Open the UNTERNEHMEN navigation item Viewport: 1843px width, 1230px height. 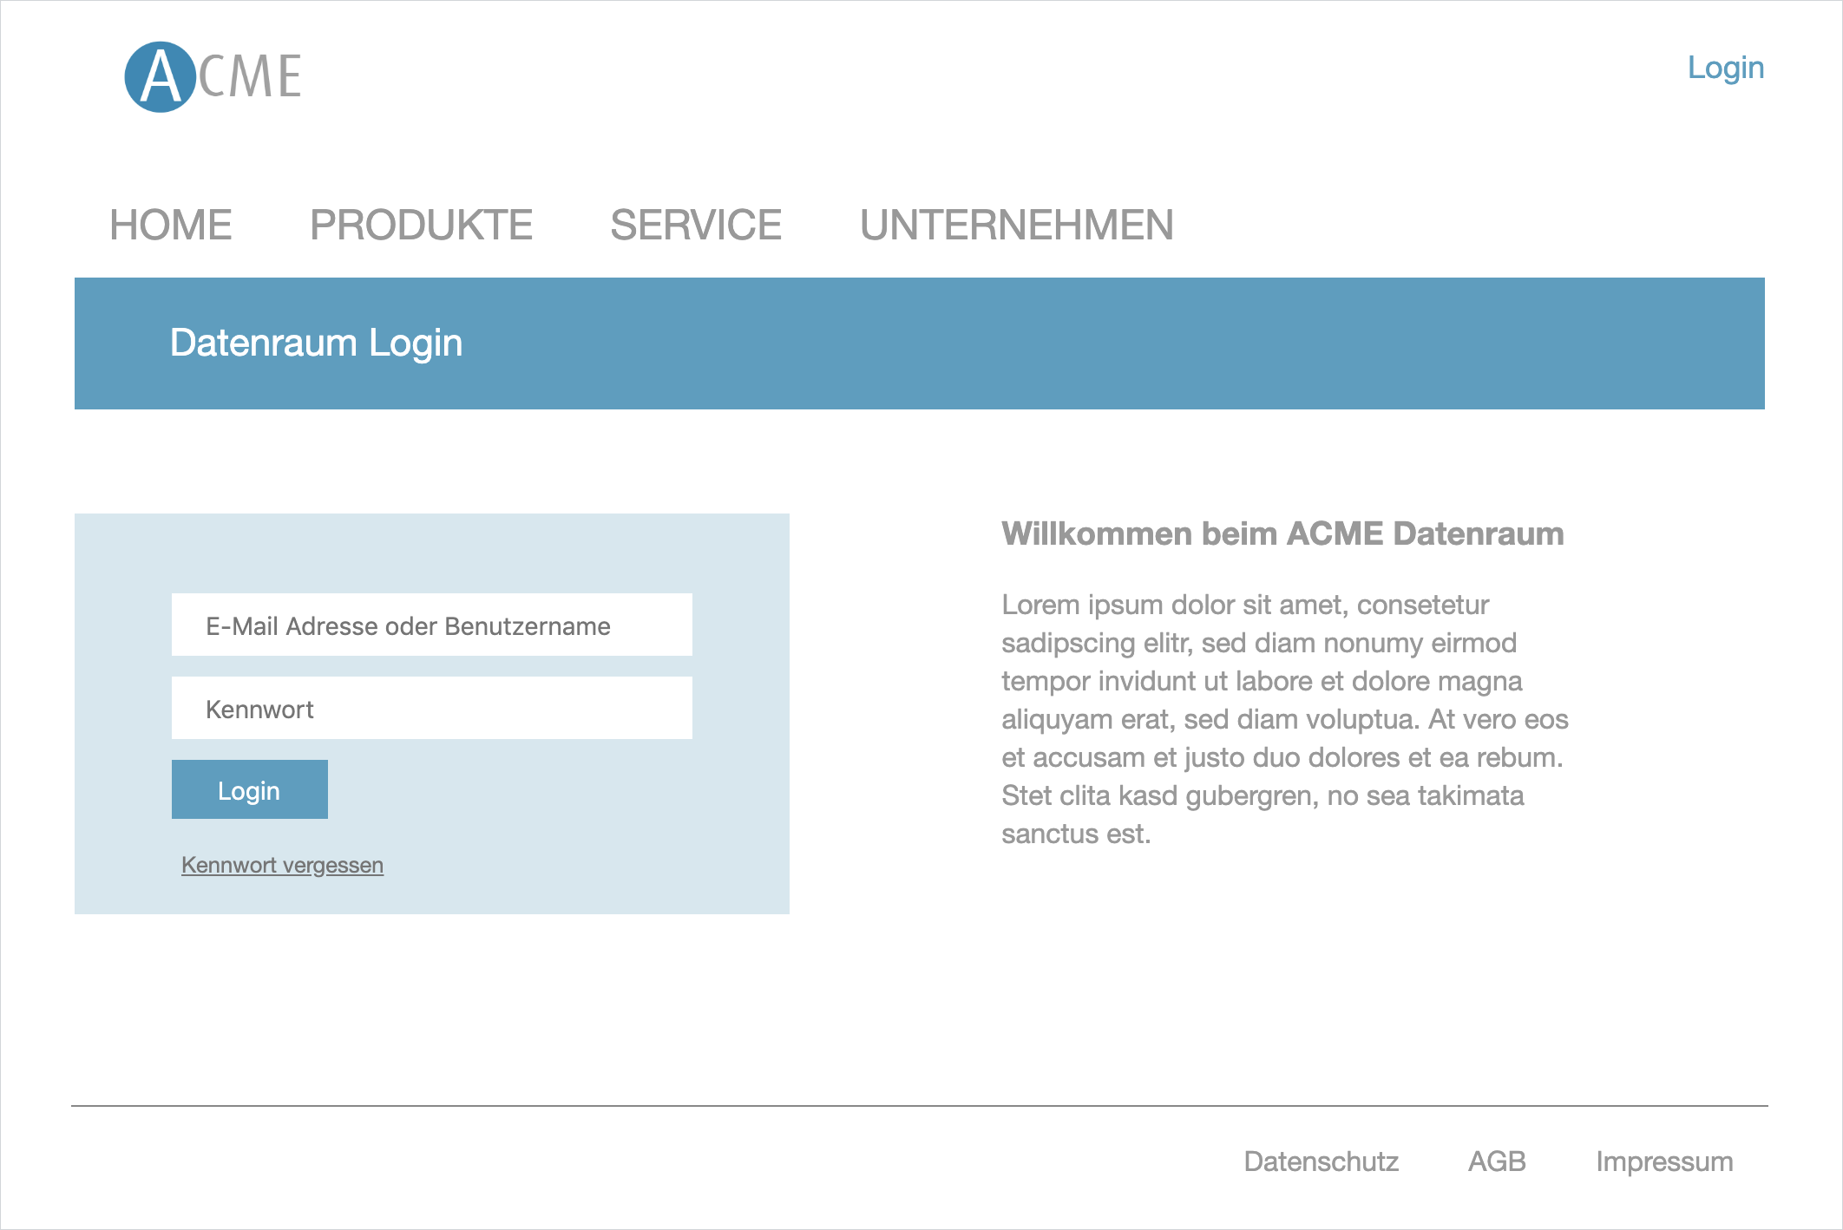[x=1016, y=226]
